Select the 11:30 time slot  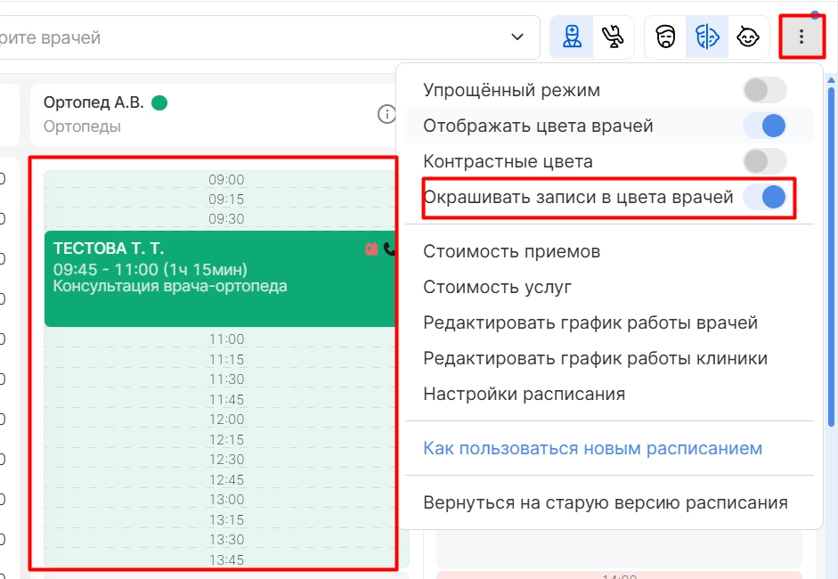click(x=226, y=379)
